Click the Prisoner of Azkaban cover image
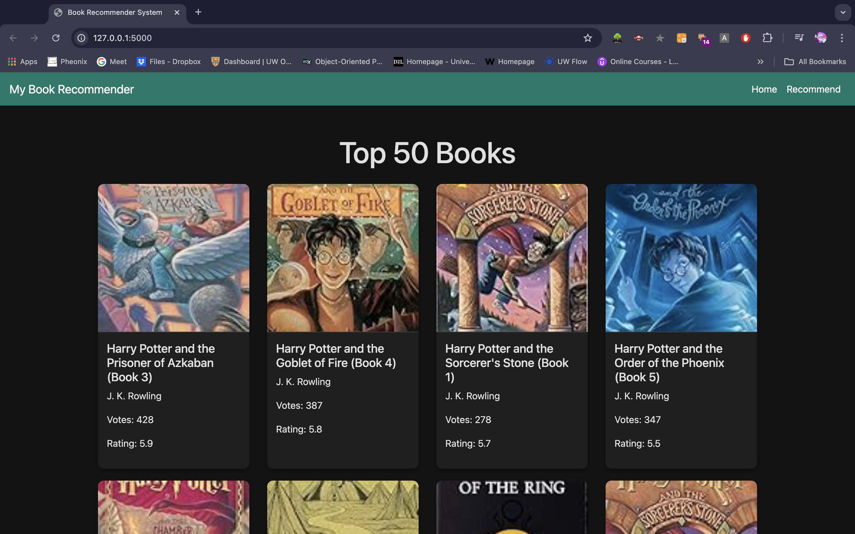Image resolution: width=855 pixels, height=534 pixels. coord(173,258)
